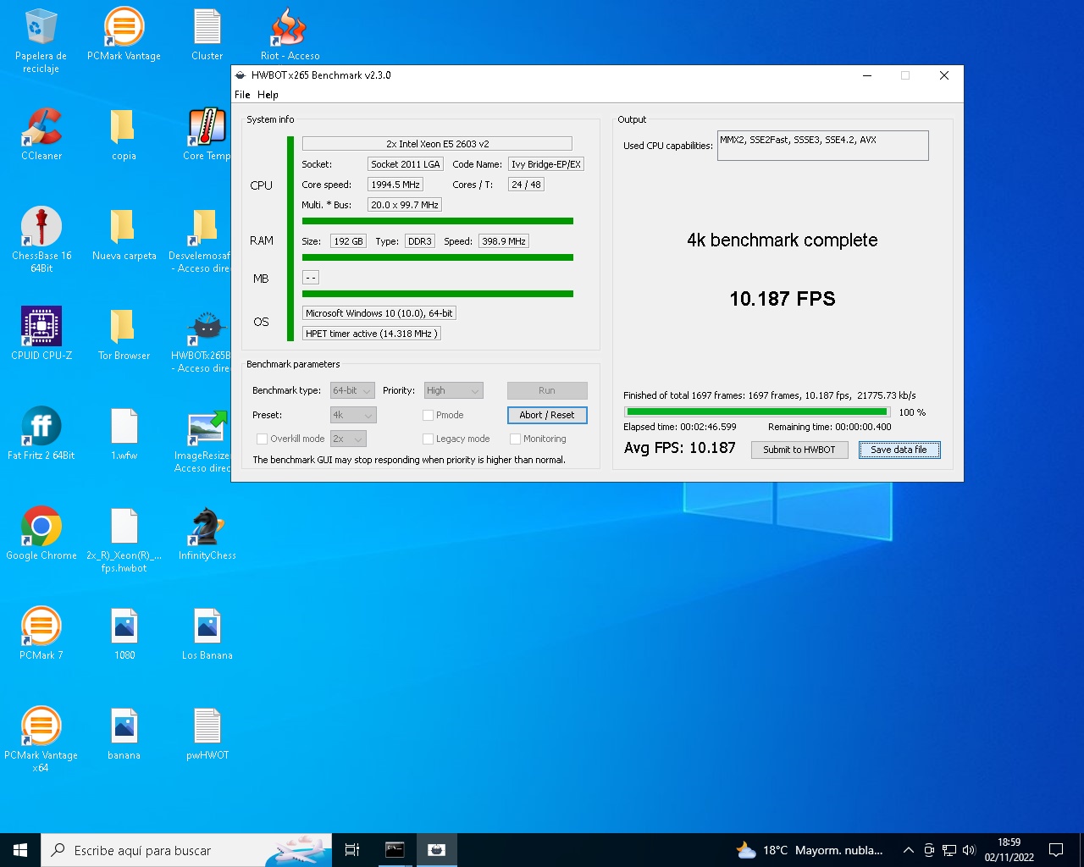Open the Windows Start menu

click(x=20, y=850)
